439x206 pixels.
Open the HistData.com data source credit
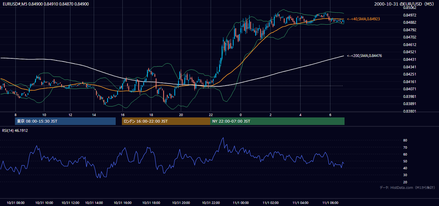pos(407,187)
